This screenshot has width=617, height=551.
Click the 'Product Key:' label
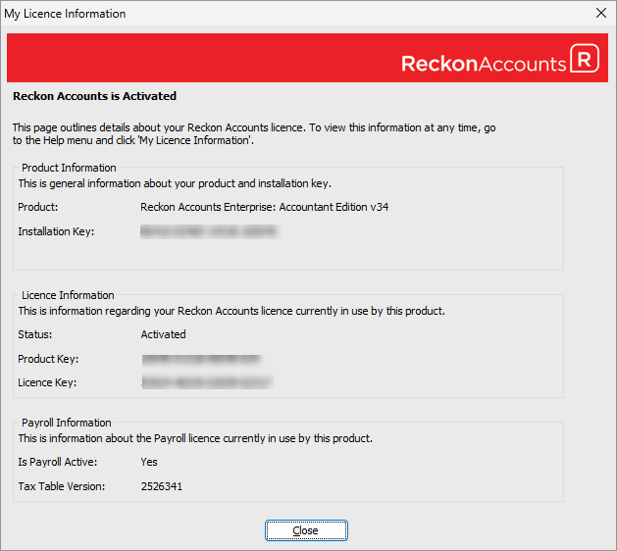(x=48, y=359)
